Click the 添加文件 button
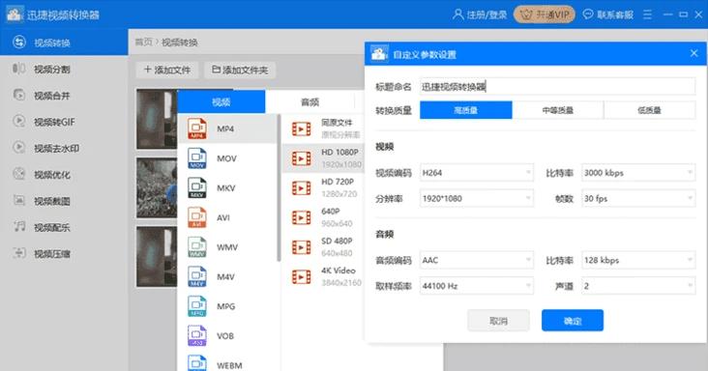The image size is (708, 371). (167, 70)
